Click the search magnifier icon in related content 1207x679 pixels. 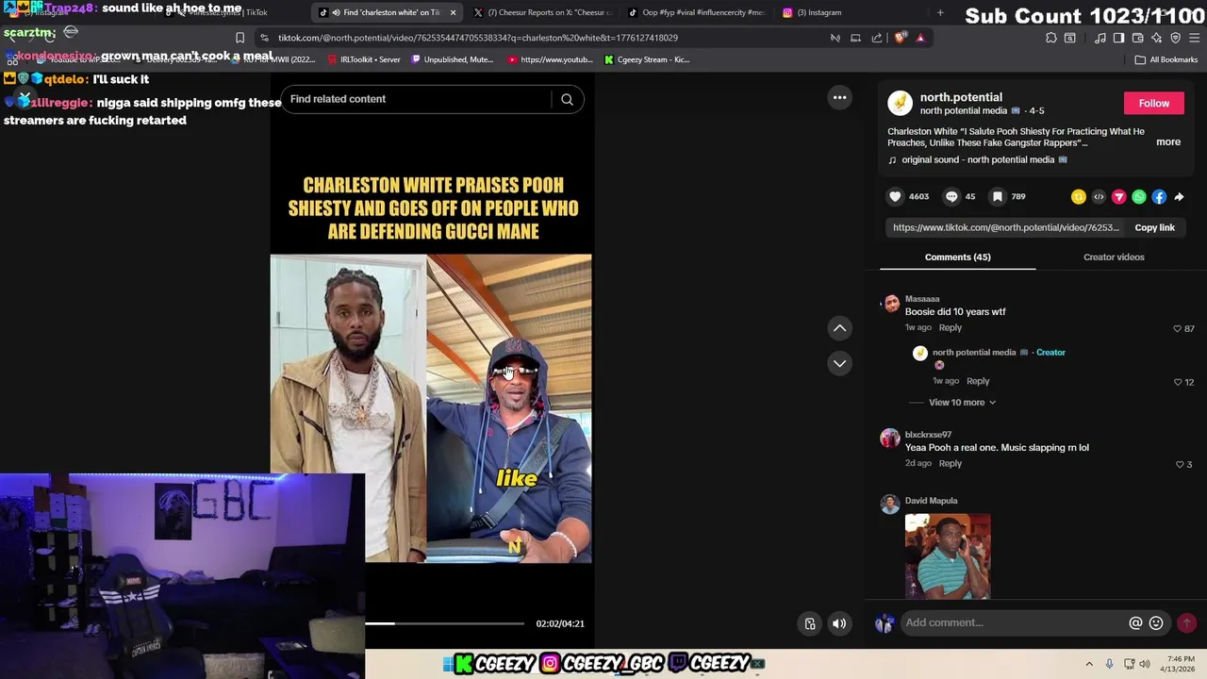point(567,99)
